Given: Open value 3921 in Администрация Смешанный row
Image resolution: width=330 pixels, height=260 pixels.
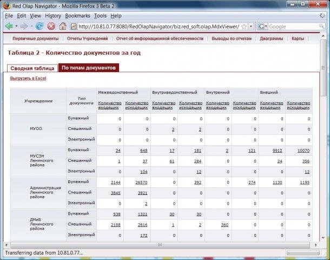Looking at the screenshot, I should 142,193.
